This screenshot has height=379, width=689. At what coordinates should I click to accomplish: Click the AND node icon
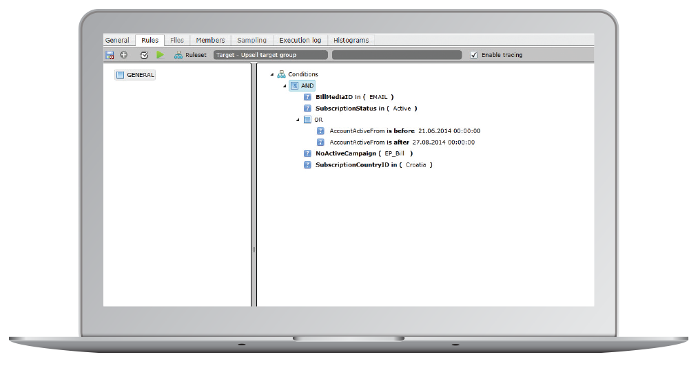pos(294,85)
